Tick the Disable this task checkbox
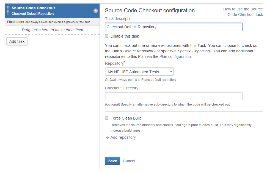This screenshot has width=267, height=173. (x=107, y=36)
